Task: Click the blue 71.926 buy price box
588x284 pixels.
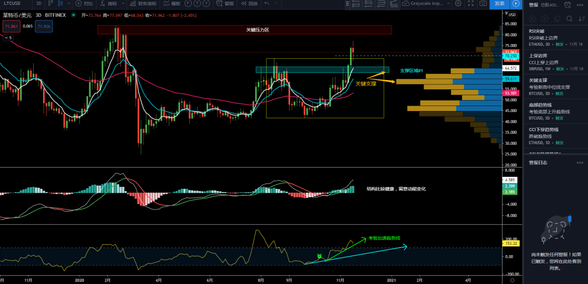Action: click(44, 27)
